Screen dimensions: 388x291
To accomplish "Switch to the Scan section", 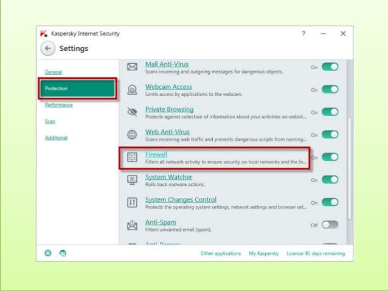I will click(x=50, y=122).
